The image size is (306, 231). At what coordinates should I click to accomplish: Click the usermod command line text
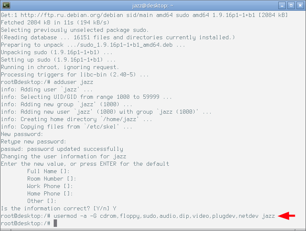138,216
